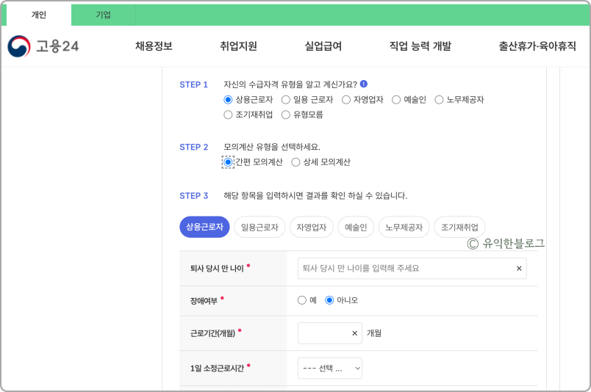591x392 pixels.
Task: Click the 고용24 logo text
Action: pyautogui.click(x=57, y=46)
